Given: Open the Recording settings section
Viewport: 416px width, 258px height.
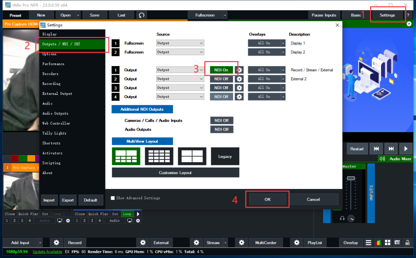Looking at the screenshot, I should tap(52, 84).
